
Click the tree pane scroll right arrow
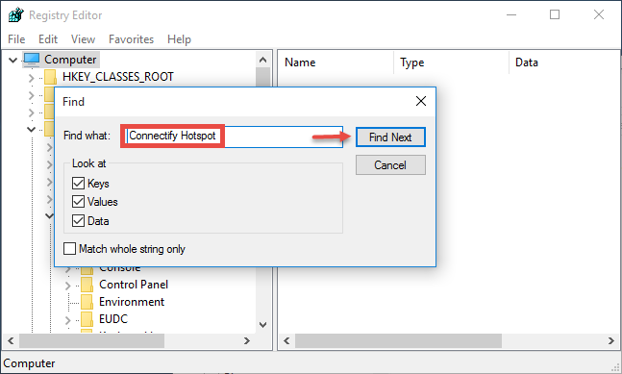tap(247, 340)
